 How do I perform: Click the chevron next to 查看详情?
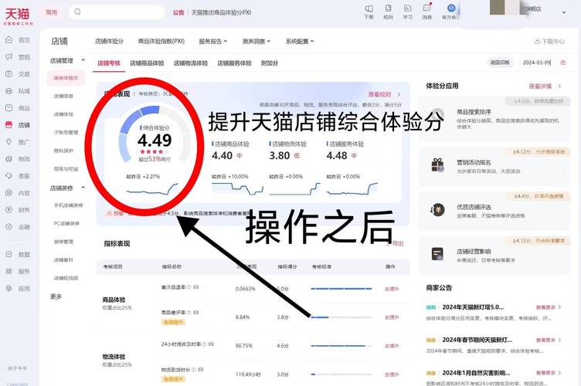(x=559, y=86)
